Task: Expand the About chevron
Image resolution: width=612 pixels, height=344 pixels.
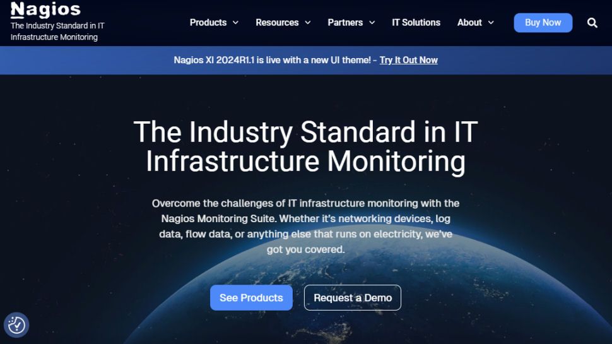Action: (x=491, y=23)
